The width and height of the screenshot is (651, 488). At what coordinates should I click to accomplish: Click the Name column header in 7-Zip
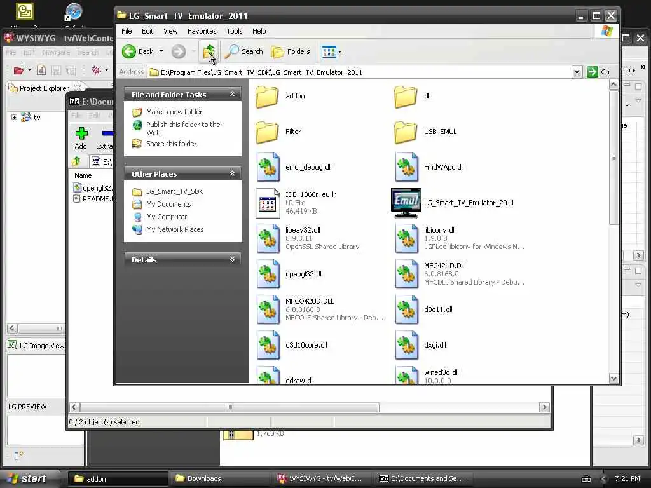[x=83, y=175]
